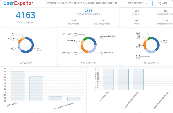Click the 4G 61% label
The image size is (173, 113).
pyautogui.click(x=39, y=49)
